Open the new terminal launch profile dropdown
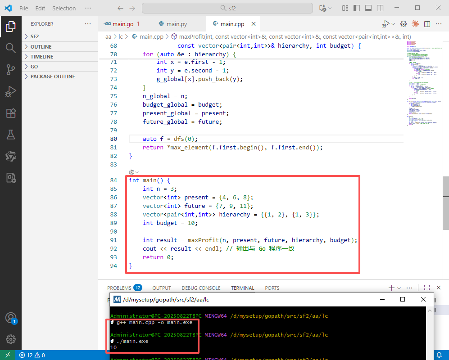 click(x=399, y=288)
